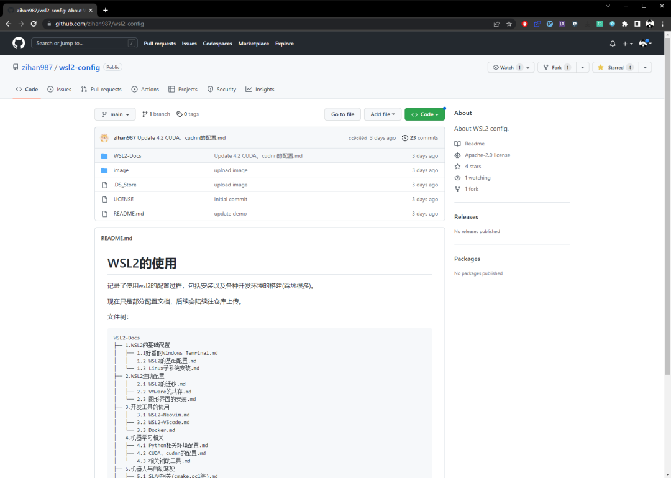
Task: Click the WSL2-Docs folder icon
Action: point(104,156)
